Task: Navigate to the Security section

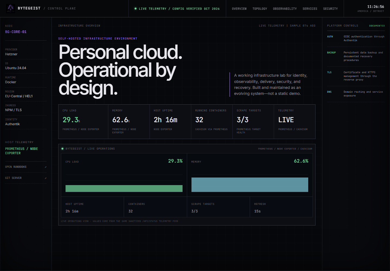Action: pos(330,9)
